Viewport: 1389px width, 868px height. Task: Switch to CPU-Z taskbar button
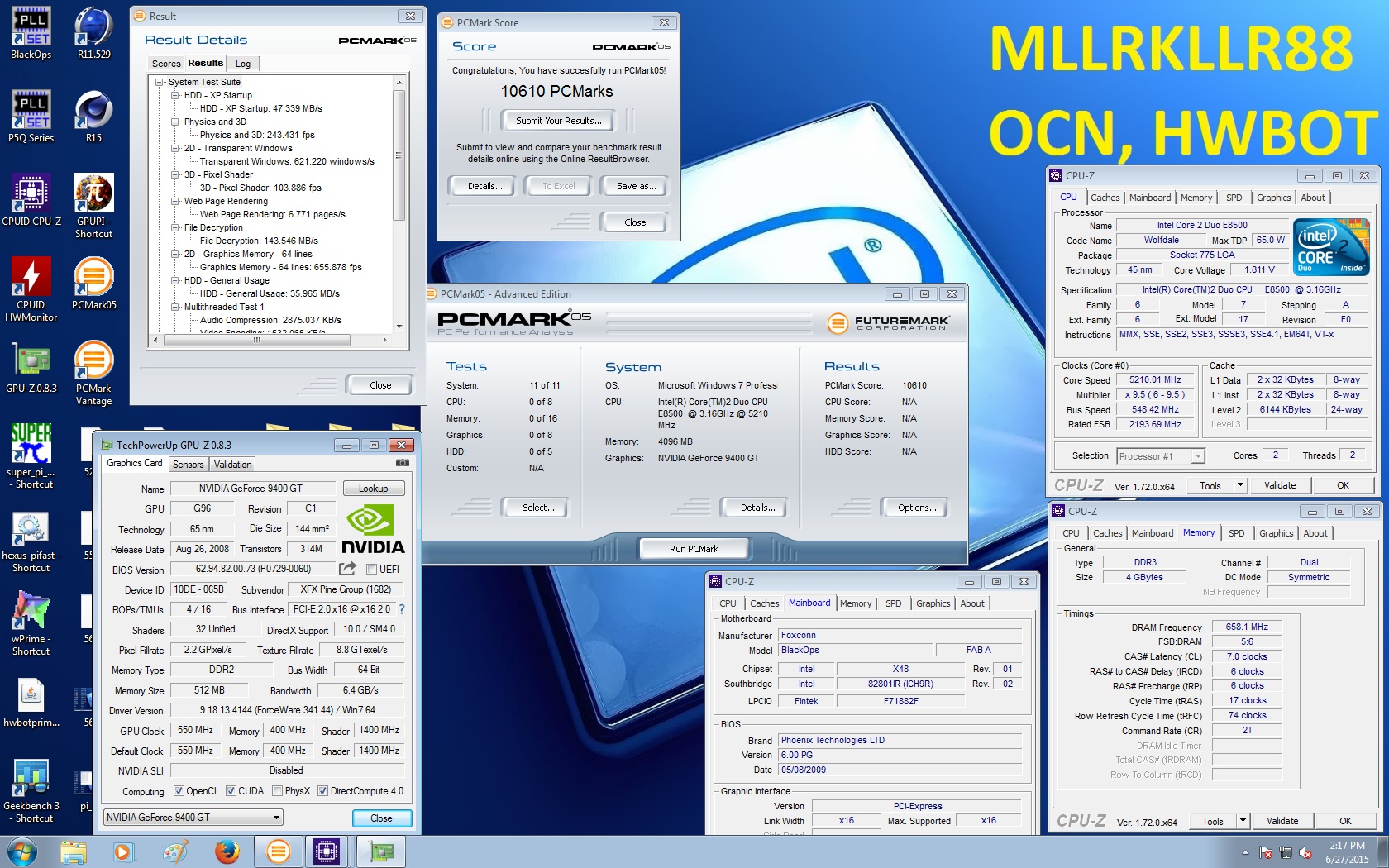pos(327,851)
